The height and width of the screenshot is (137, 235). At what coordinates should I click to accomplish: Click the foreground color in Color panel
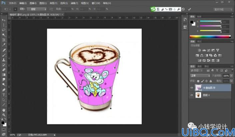point(192,22)
